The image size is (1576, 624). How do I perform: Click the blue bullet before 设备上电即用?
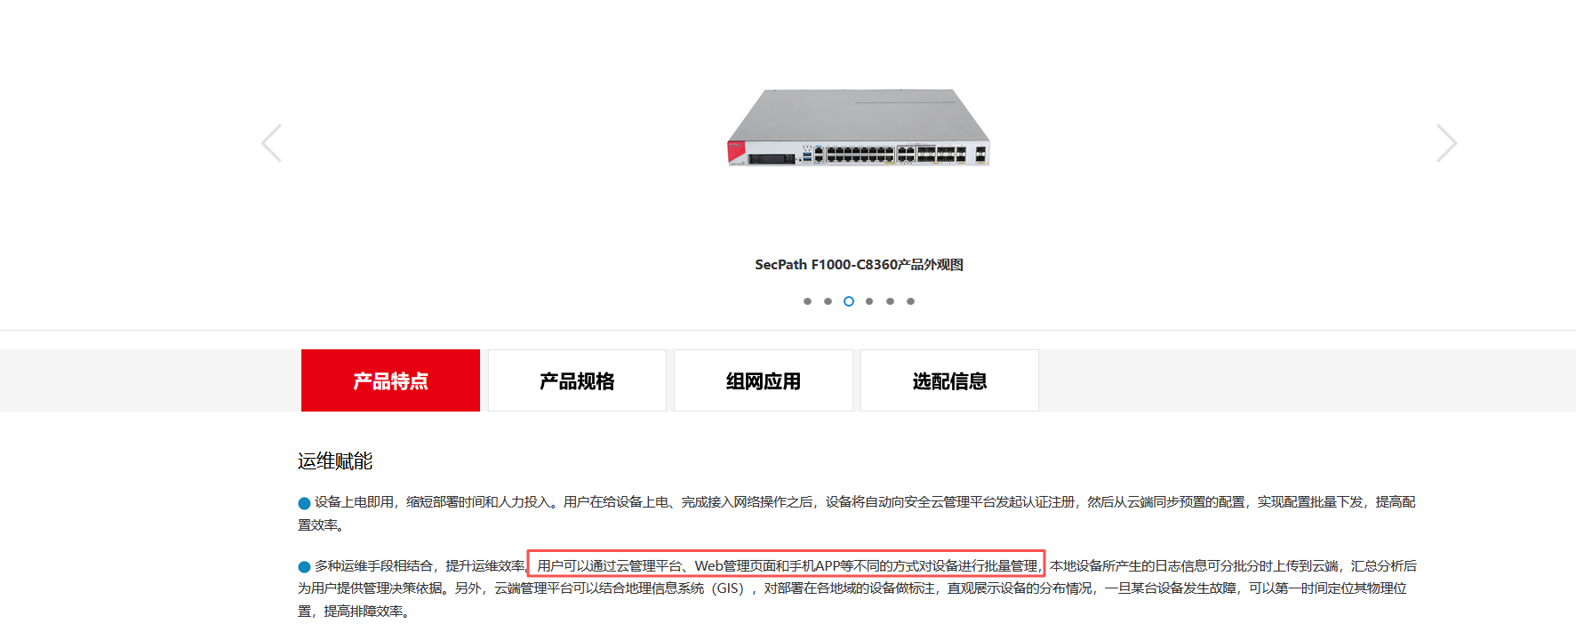tap(304, 503)
